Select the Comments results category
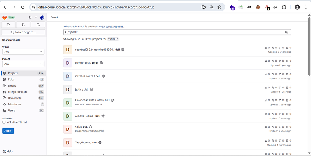311x156 pixels. pyautogui.click(x=23, y=98)
